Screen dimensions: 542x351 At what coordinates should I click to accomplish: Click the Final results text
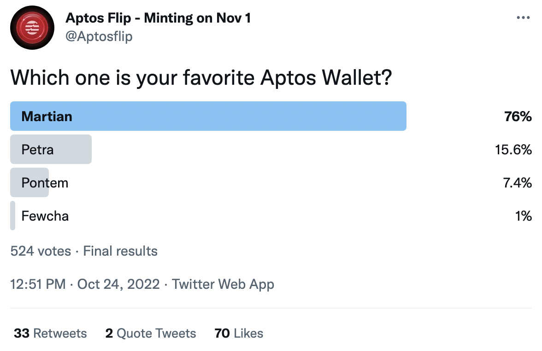pos(120,251)
